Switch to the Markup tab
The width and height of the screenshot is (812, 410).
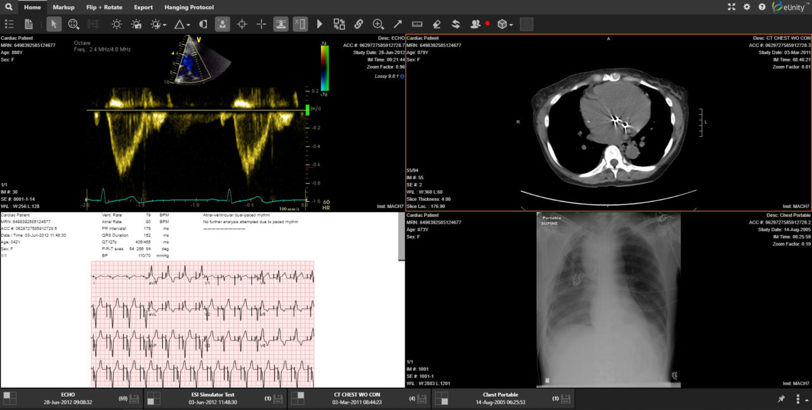pyautogui.click(x=63, y=7)
